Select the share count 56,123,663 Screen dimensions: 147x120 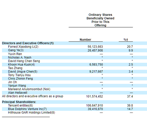pyautogui.click(x=95, y=47)
